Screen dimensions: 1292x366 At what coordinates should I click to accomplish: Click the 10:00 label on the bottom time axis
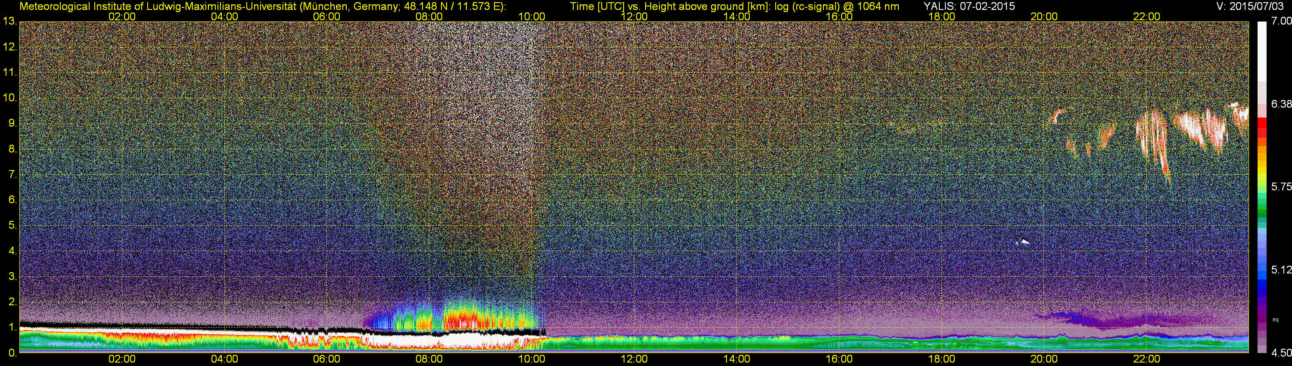[531, 359]
